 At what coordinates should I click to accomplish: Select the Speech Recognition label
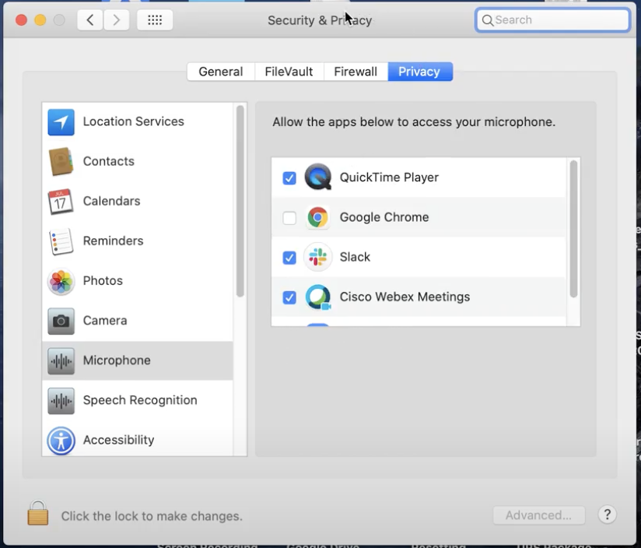pyautogui.click(x=140, y=400)
